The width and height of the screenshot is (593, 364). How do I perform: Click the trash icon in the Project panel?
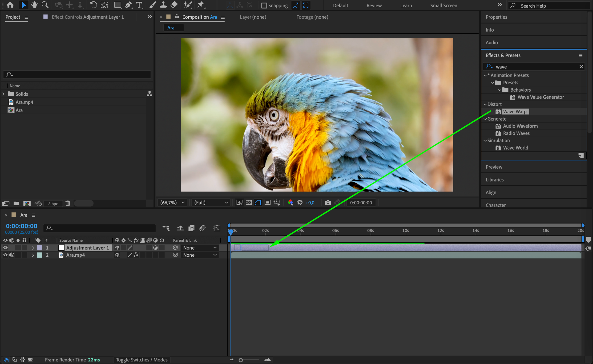click(68, 203)
